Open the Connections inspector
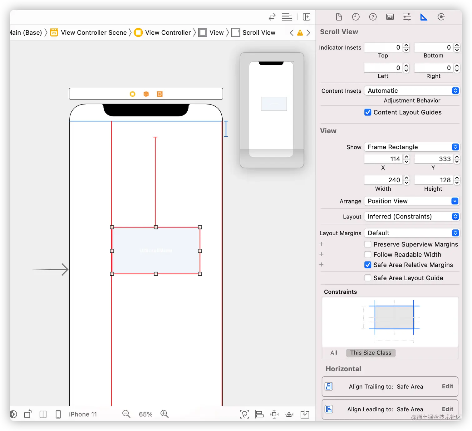Viewport: 472px width, 431px height. click(x=441, y=17)
